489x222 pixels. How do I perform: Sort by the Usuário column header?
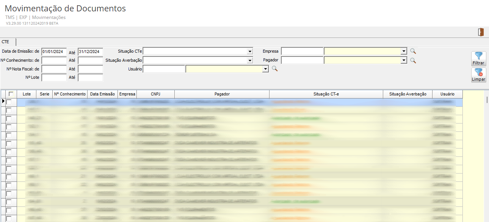tap(447, 94)
